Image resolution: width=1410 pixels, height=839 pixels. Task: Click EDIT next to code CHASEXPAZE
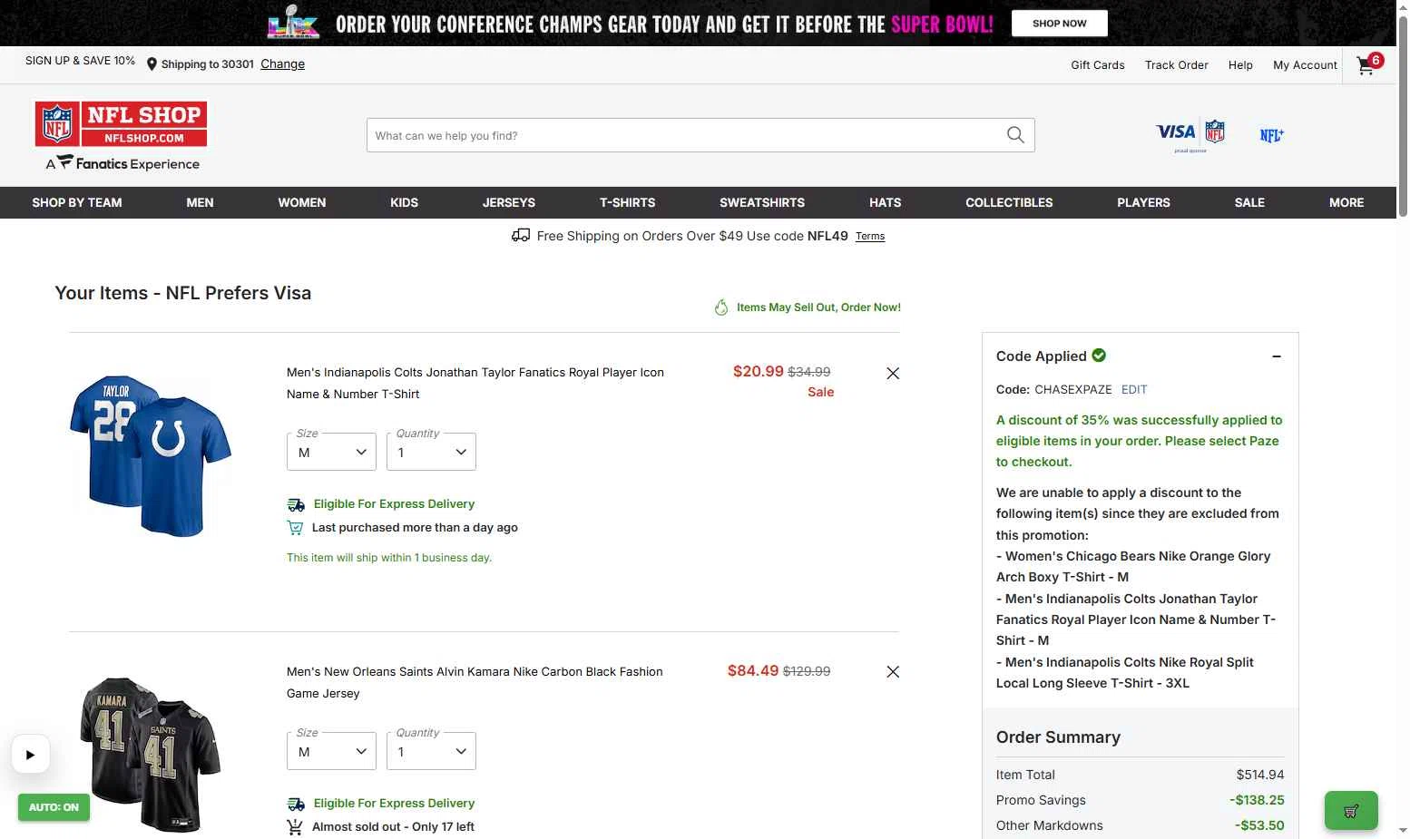pyautogui.click(x=1134, y=389)
